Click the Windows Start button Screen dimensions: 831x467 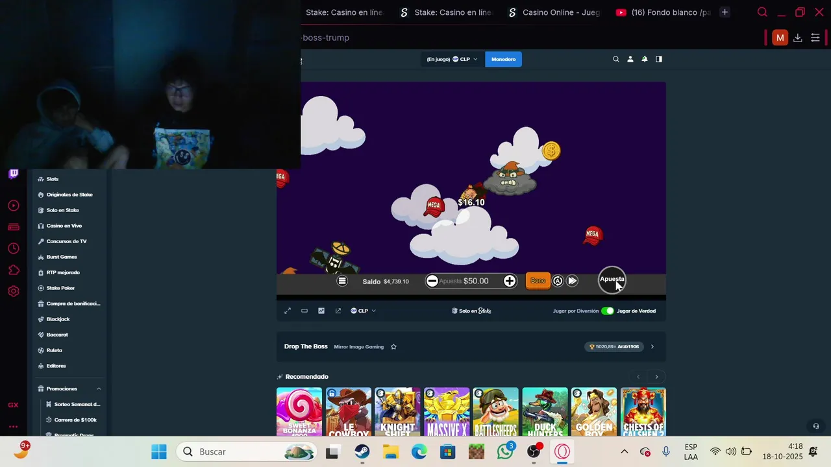pyautogui.click(x=159, y=451)
